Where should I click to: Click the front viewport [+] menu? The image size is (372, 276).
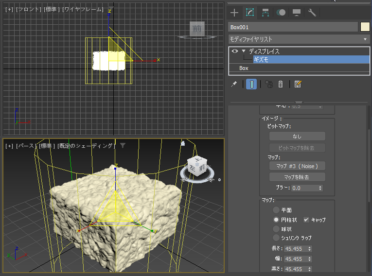(9, 9)
